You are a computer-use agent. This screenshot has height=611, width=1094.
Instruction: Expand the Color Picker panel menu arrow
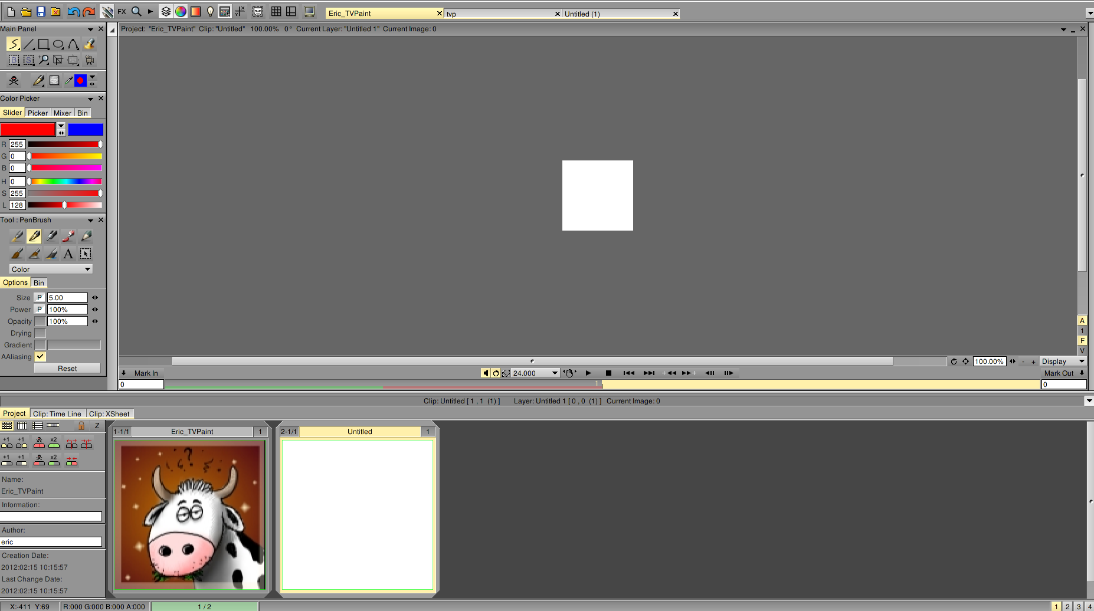tap(90, 98)
